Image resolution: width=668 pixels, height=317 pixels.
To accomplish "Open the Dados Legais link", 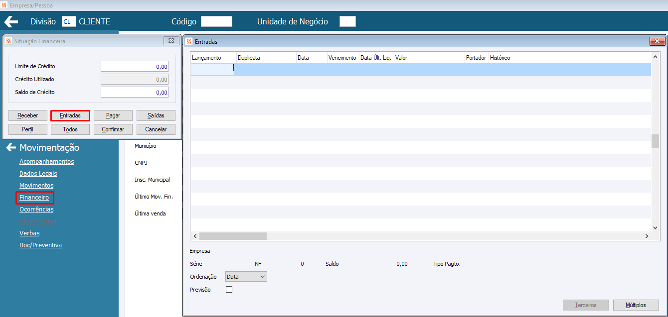I will 38,174.
